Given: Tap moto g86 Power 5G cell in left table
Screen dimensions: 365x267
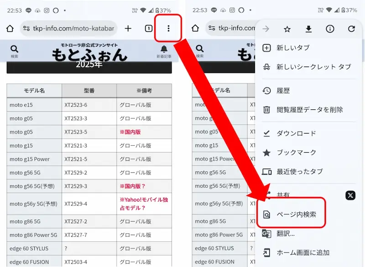Looking at the screenshot, I should pos(33,235).
